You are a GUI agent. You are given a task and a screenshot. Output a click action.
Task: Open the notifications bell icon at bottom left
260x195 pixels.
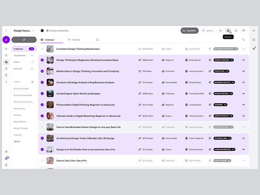click(6, 158)
